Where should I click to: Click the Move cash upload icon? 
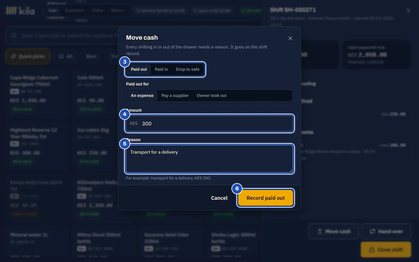click(320, 232)
